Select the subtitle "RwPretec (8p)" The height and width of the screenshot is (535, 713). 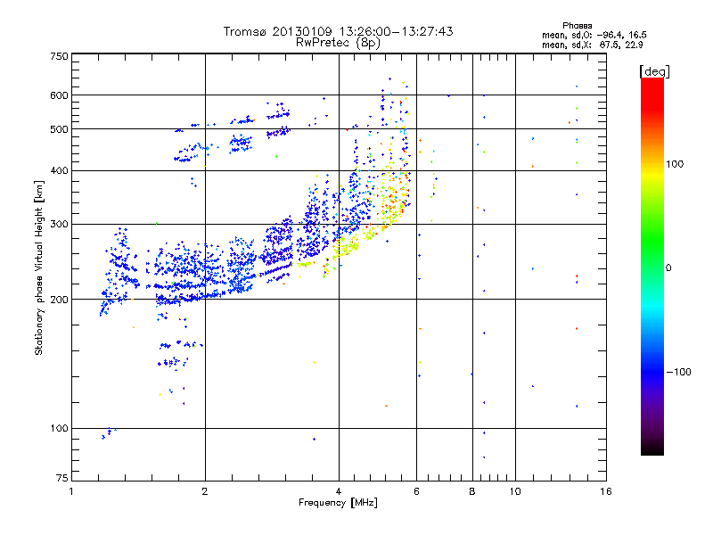tap(338, 43)
